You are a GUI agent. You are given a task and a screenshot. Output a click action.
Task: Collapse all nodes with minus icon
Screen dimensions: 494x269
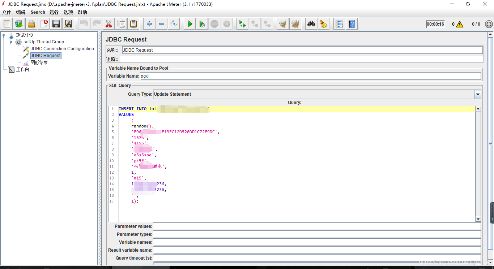coord(162,24)
